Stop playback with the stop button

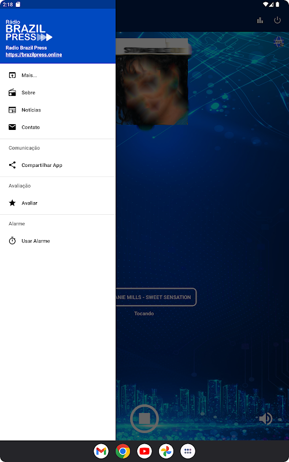pyautogui.click(x=144, y=418)
